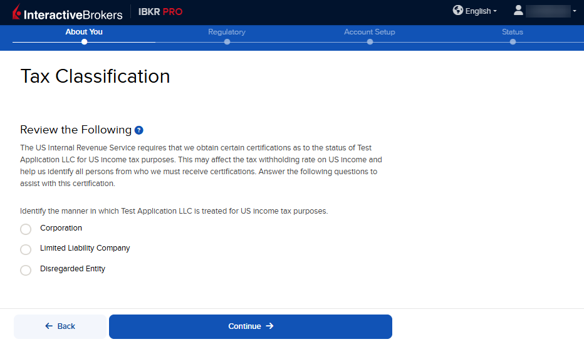Viewport: 584px width, 359px height.
Task: Click the About You progress dot
Action: click(84, 42)
